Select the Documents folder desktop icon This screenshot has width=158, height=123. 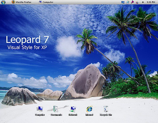pyautogui.click(x=56, y=109)
